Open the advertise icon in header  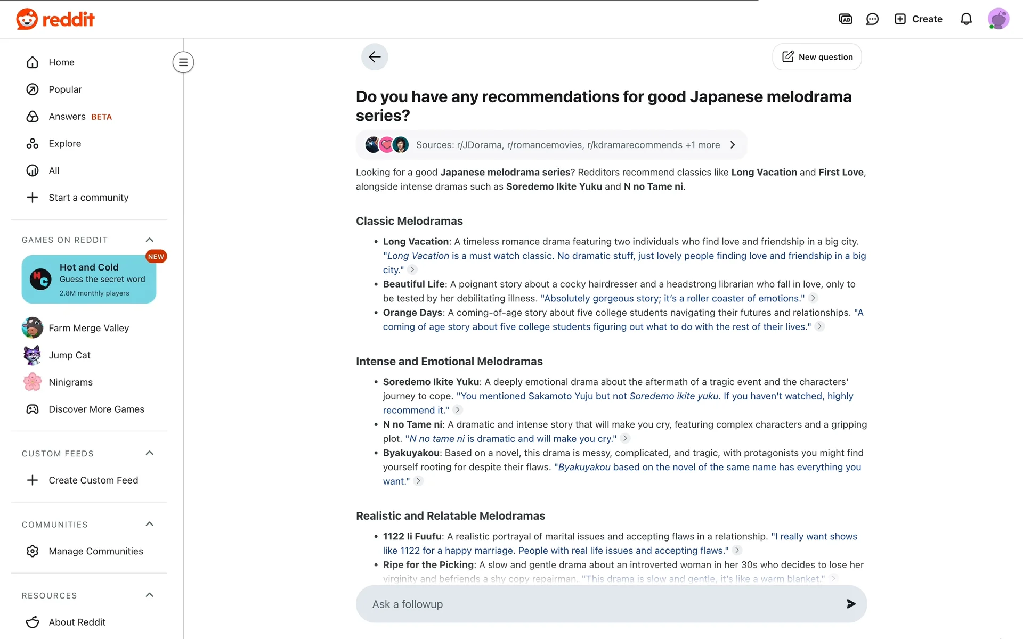click(x=845, y=19)
